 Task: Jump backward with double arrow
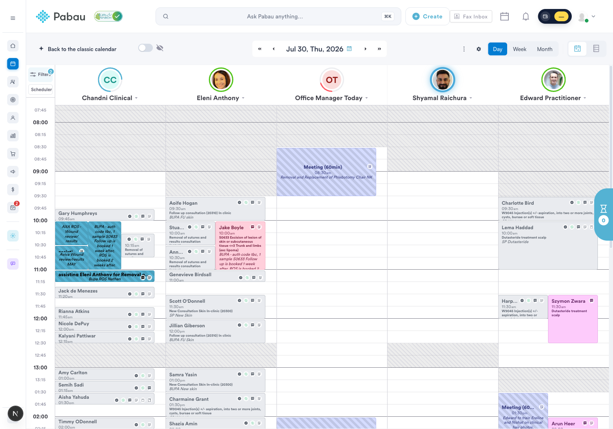click(x=260, y=49)
